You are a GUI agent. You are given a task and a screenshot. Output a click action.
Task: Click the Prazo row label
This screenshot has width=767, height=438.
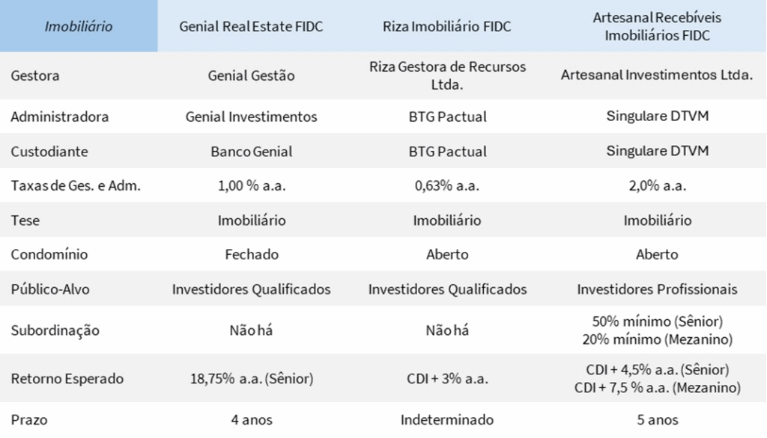(29, 420)
